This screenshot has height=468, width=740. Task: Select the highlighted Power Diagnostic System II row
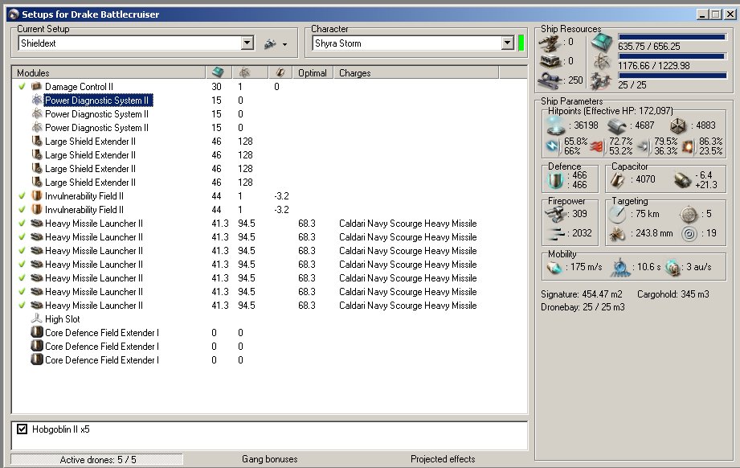[x=98, y=101]
